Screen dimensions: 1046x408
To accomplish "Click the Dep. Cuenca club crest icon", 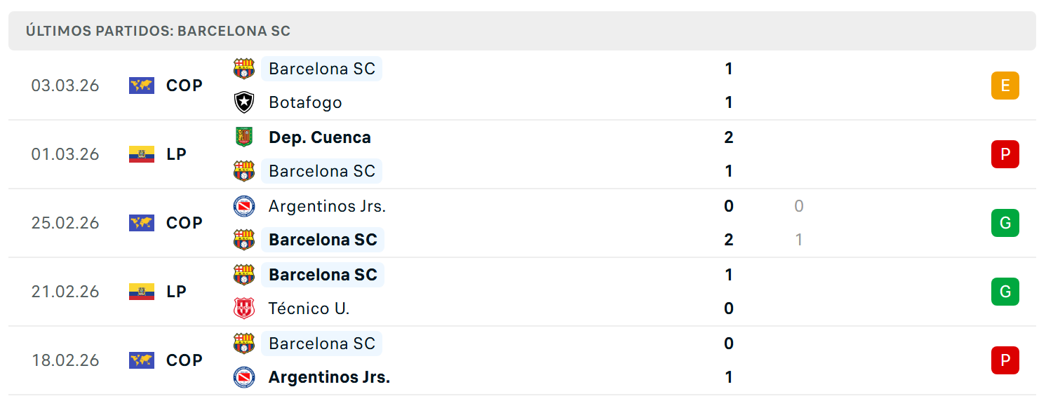I will pyautogui.click(x=244, y=137).
